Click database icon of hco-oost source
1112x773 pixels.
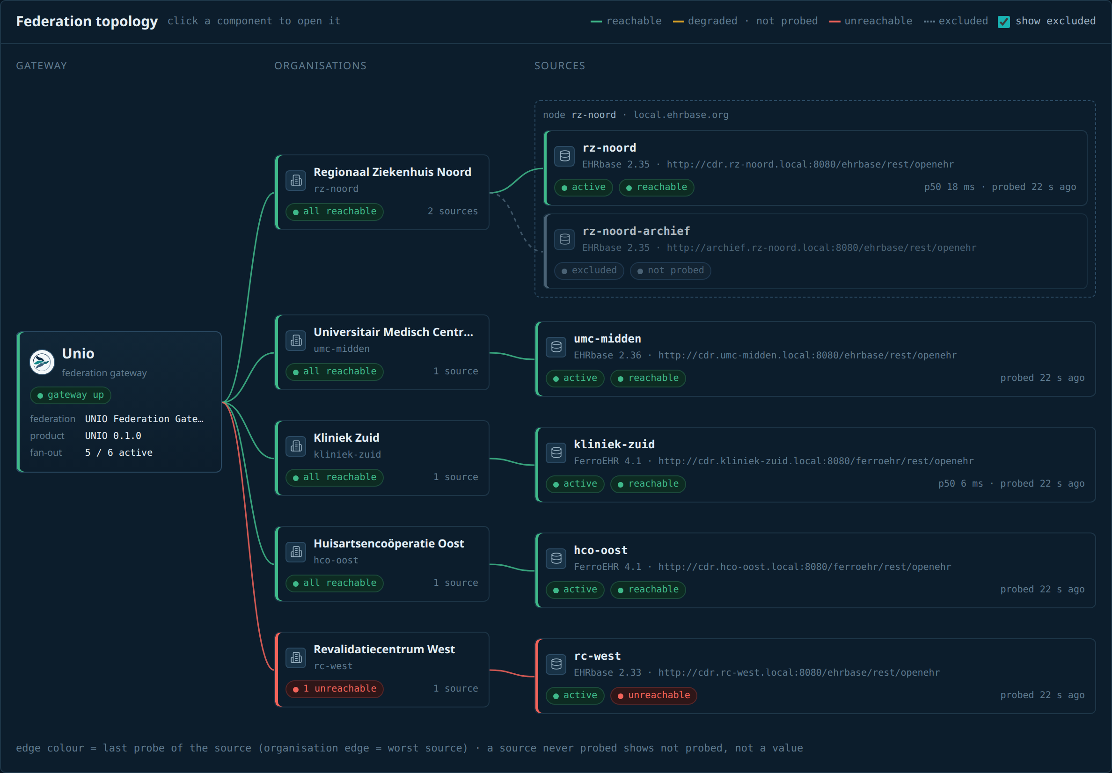coord(556,558)
